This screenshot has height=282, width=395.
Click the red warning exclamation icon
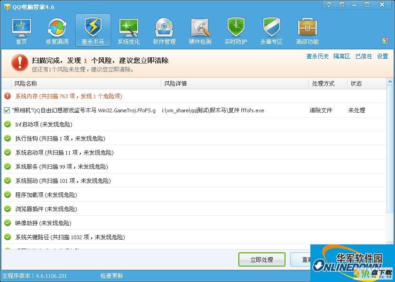pos(20,63)
